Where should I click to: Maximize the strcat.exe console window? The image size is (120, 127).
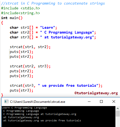click(x=101, y=101)
